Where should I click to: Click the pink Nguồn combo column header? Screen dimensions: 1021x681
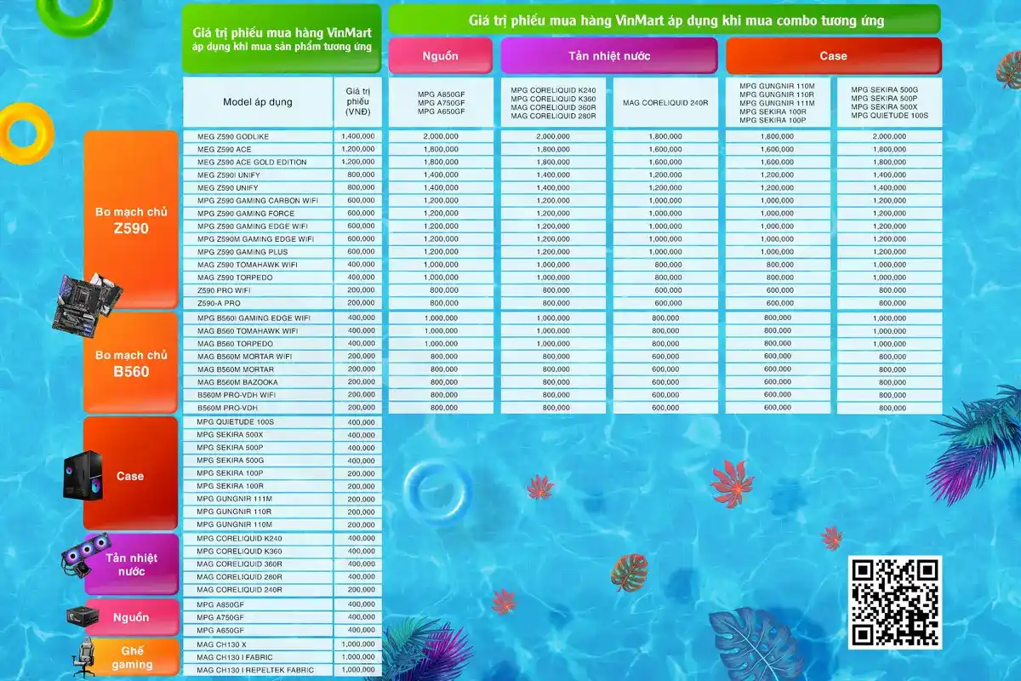(441, 55)
